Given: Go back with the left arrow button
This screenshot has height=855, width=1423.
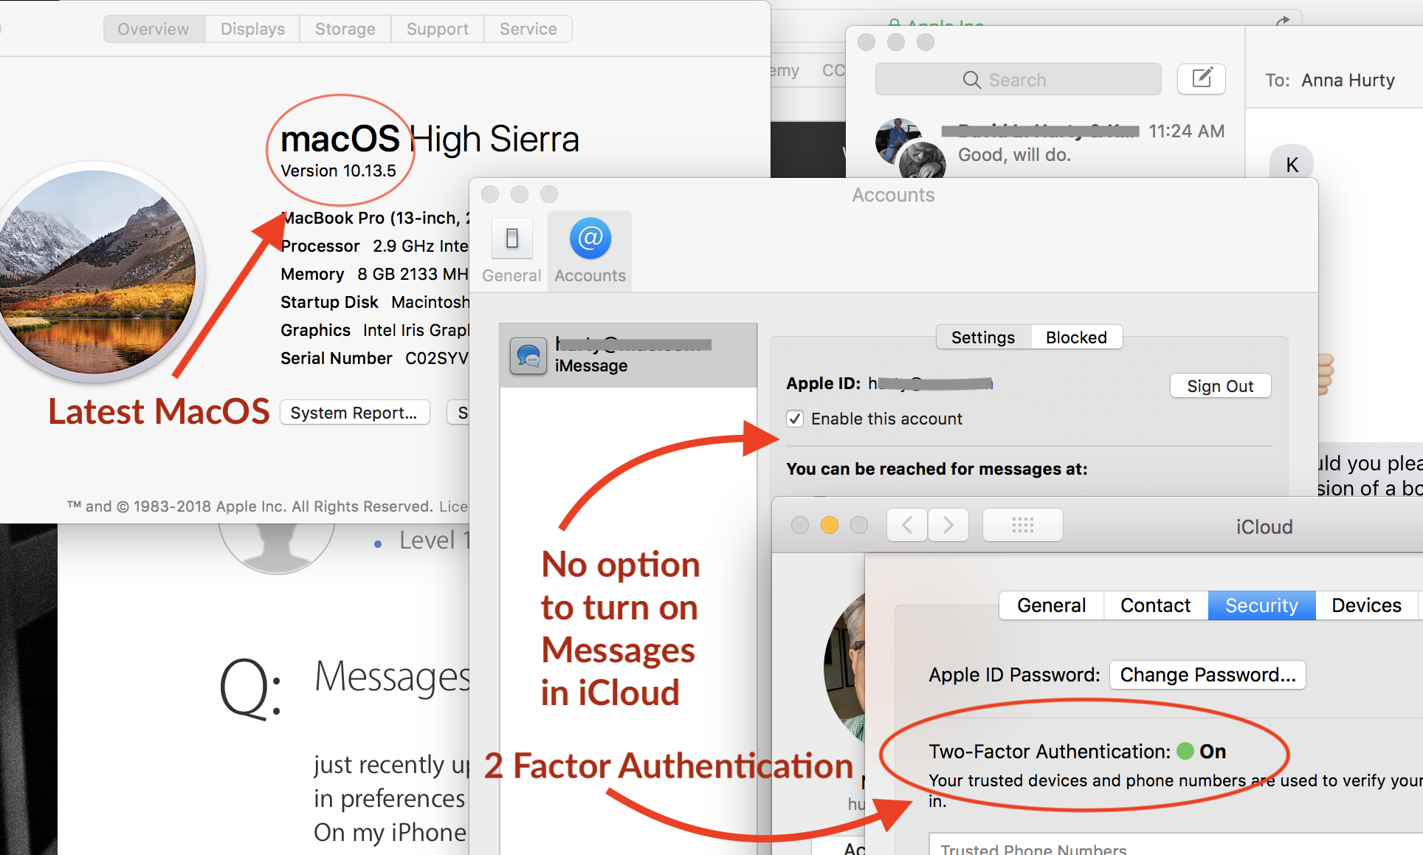Looking at the screenshot, I should pos(906,525).
